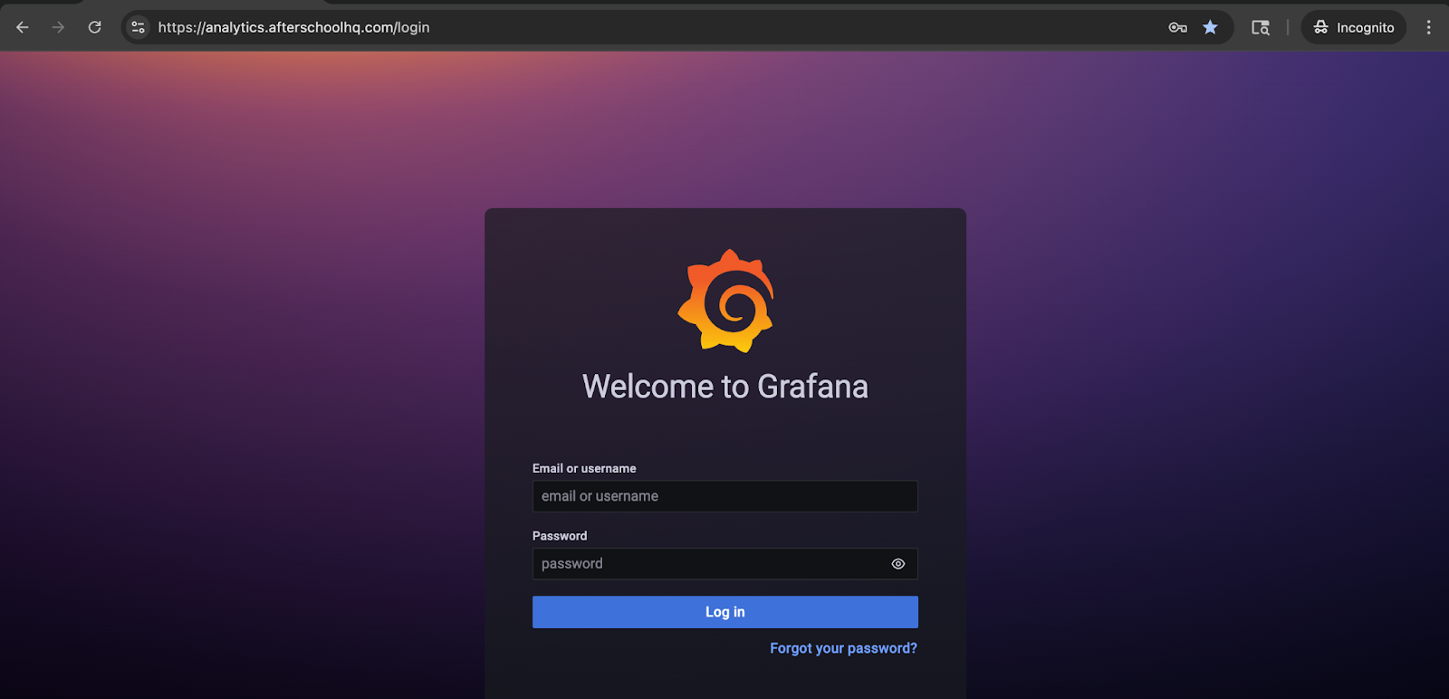The image size is (1449, 699).
Task: Open site information for analytics.afterschoolhq.com
Action: [x=139, y=27]
